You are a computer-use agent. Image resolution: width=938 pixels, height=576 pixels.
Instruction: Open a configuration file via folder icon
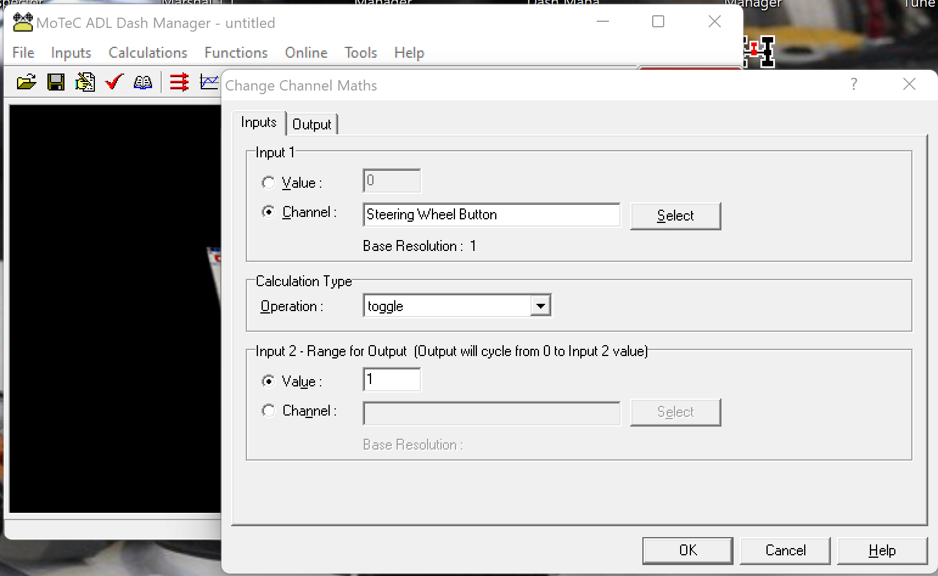[26, 82]
